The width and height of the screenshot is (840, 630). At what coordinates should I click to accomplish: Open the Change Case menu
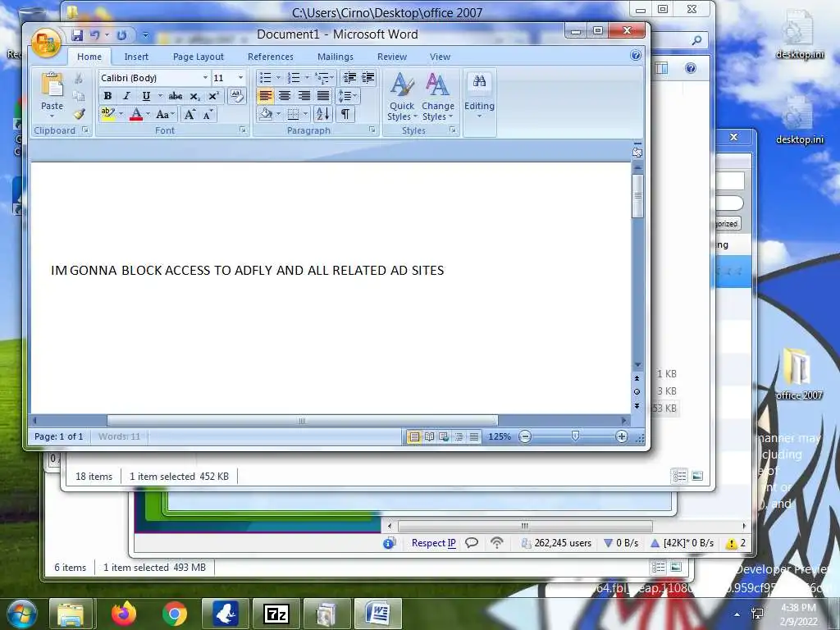(x=164, y=114)
